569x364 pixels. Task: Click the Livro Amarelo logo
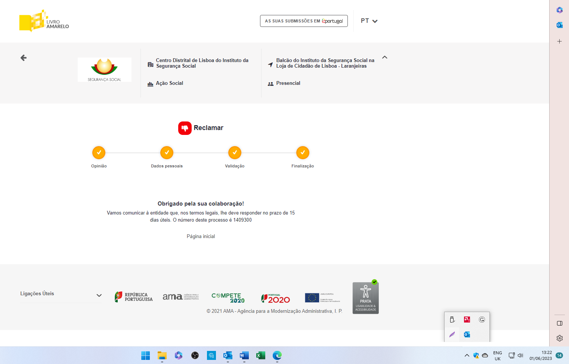tap(44, 21)
